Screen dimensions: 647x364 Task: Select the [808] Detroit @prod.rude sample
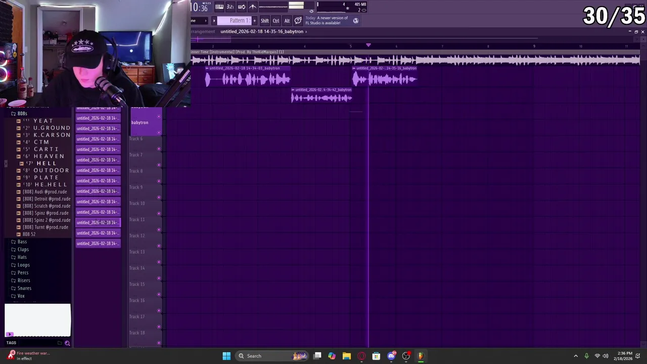(x=43, y=199)
